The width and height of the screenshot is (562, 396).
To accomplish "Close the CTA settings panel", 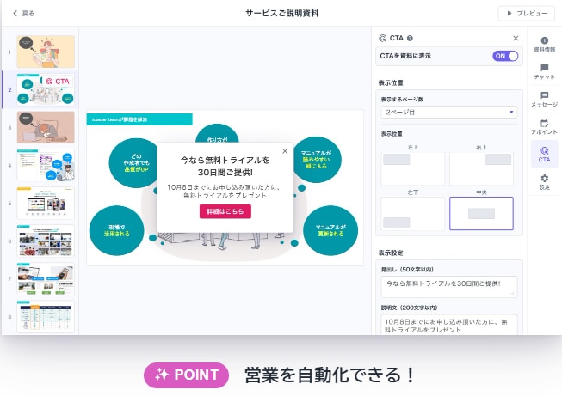I will tap(516, 39).
